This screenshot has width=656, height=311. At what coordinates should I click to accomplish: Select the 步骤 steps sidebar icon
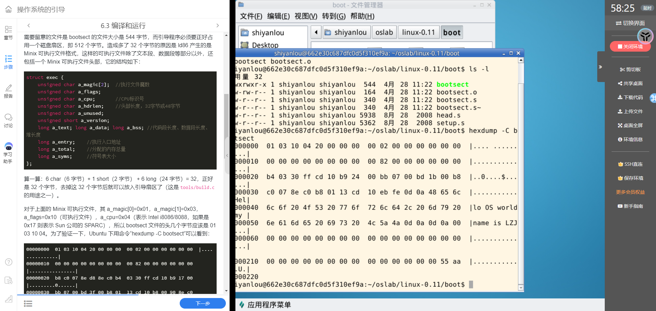click(9, 62)
